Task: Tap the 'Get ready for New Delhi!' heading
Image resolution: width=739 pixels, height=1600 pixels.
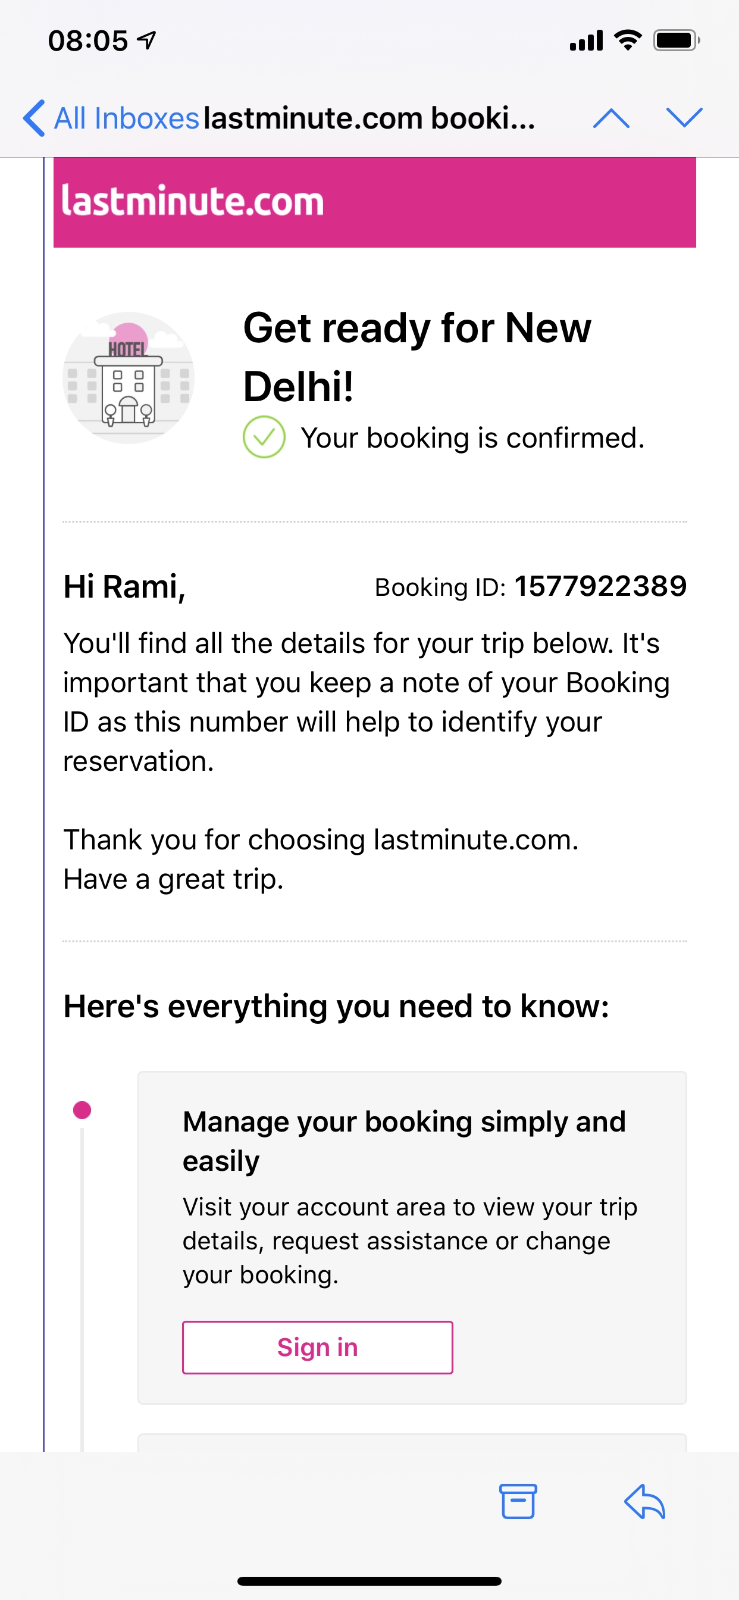Action: [x=416, y=357]
